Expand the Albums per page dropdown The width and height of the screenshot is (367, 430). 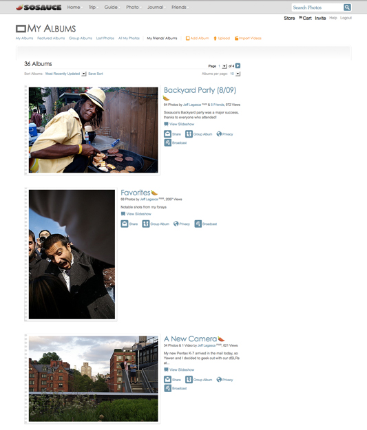pyautogui.click(x=238, y=74)
